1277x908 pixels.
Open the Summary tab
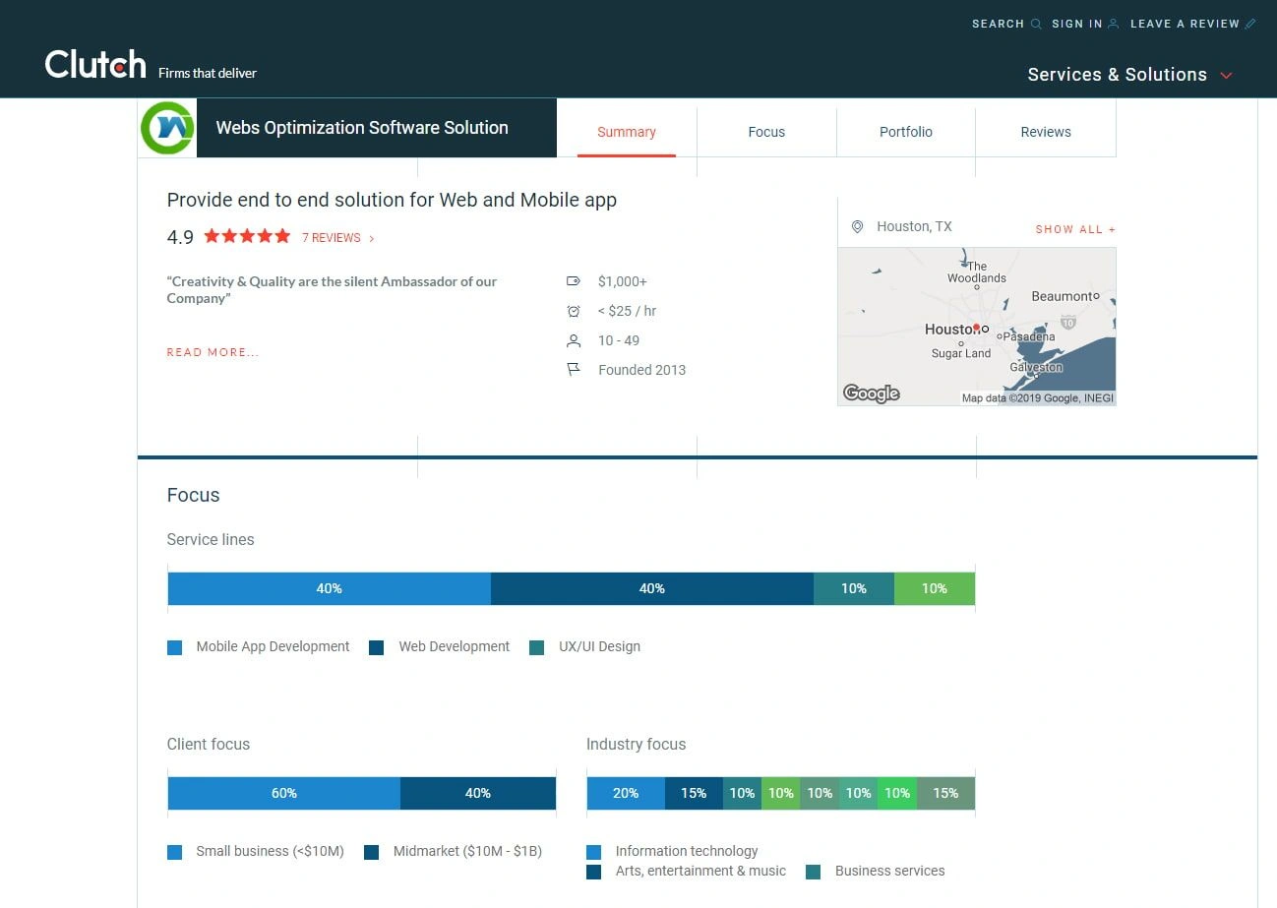[x=627, y=132]
